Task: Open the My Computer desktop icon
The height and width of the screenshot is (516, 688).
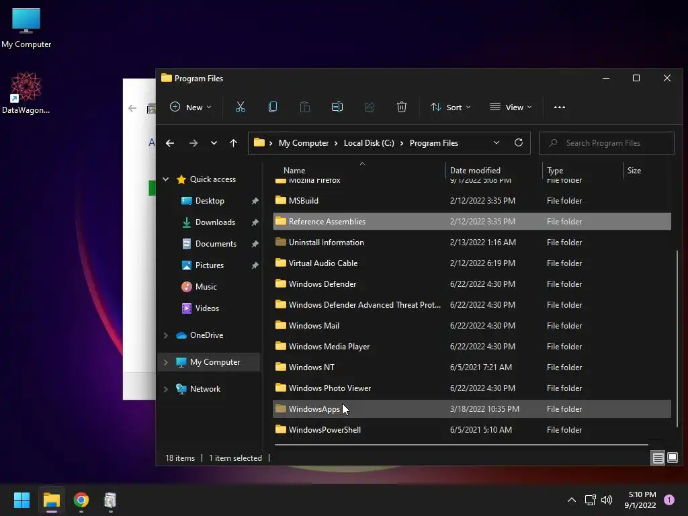Action: click(26, 28)
